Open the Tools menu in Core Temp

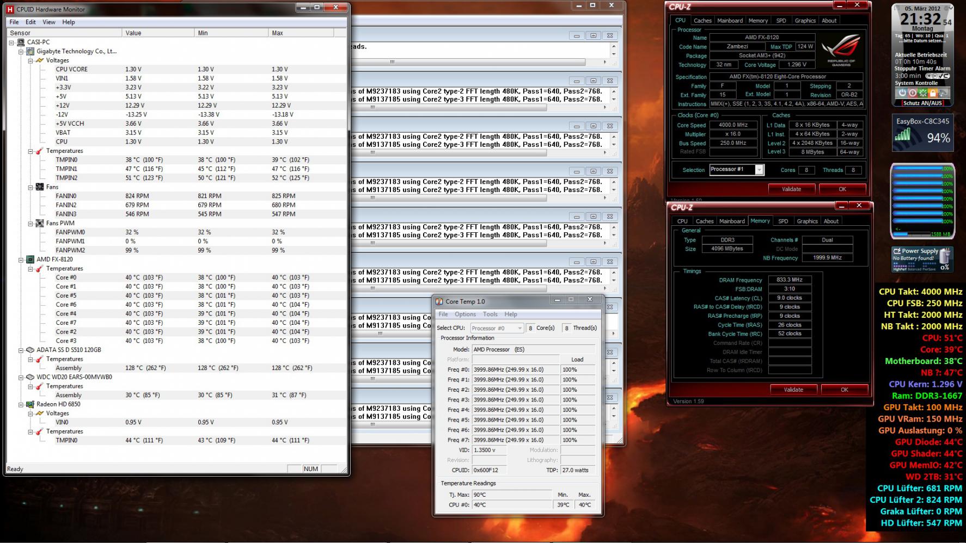tap(490, 314)
